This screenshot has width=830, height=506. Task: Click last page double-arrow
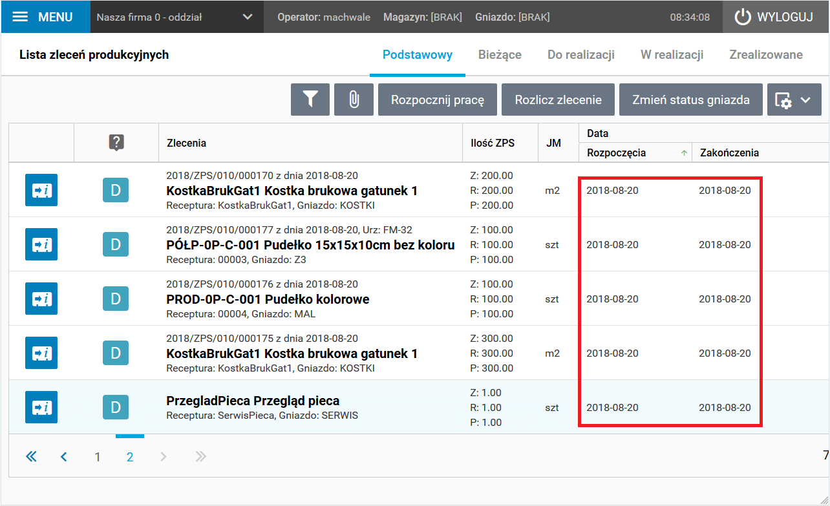201,457
